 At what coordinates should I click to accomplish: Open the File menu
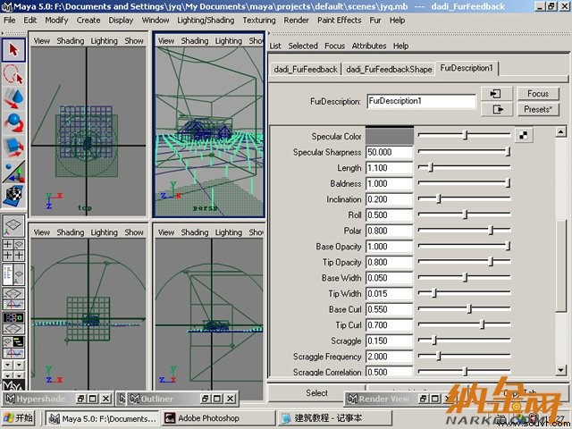coord(10,21)
